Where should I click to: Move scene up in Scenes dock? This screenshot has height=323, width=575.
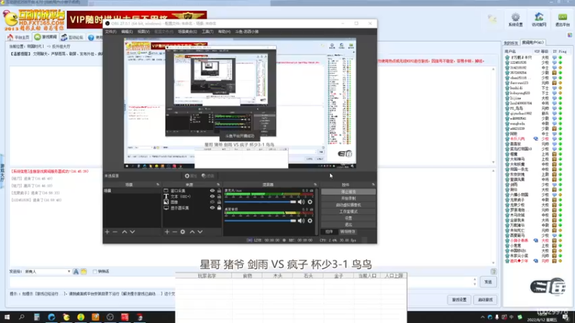pyautogui.click(x=124, y=232)
